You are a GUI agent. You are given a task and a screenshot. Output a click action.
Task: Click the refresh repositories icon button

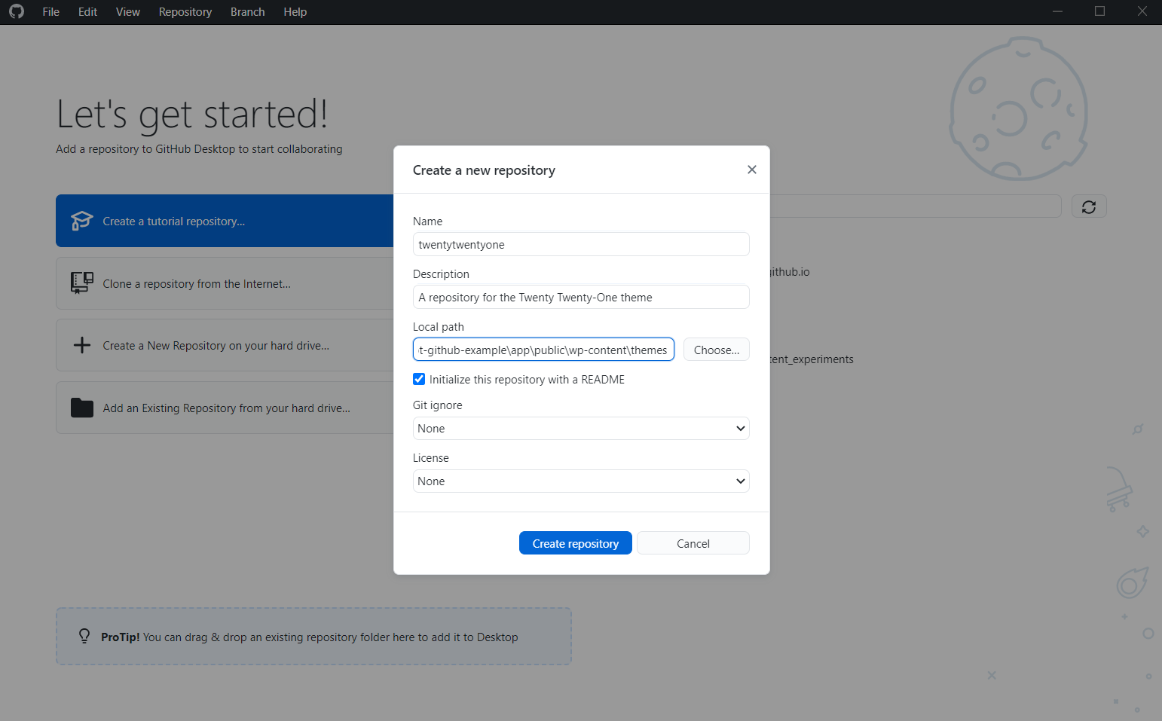pyautogui.click(x=1089, y=206)
